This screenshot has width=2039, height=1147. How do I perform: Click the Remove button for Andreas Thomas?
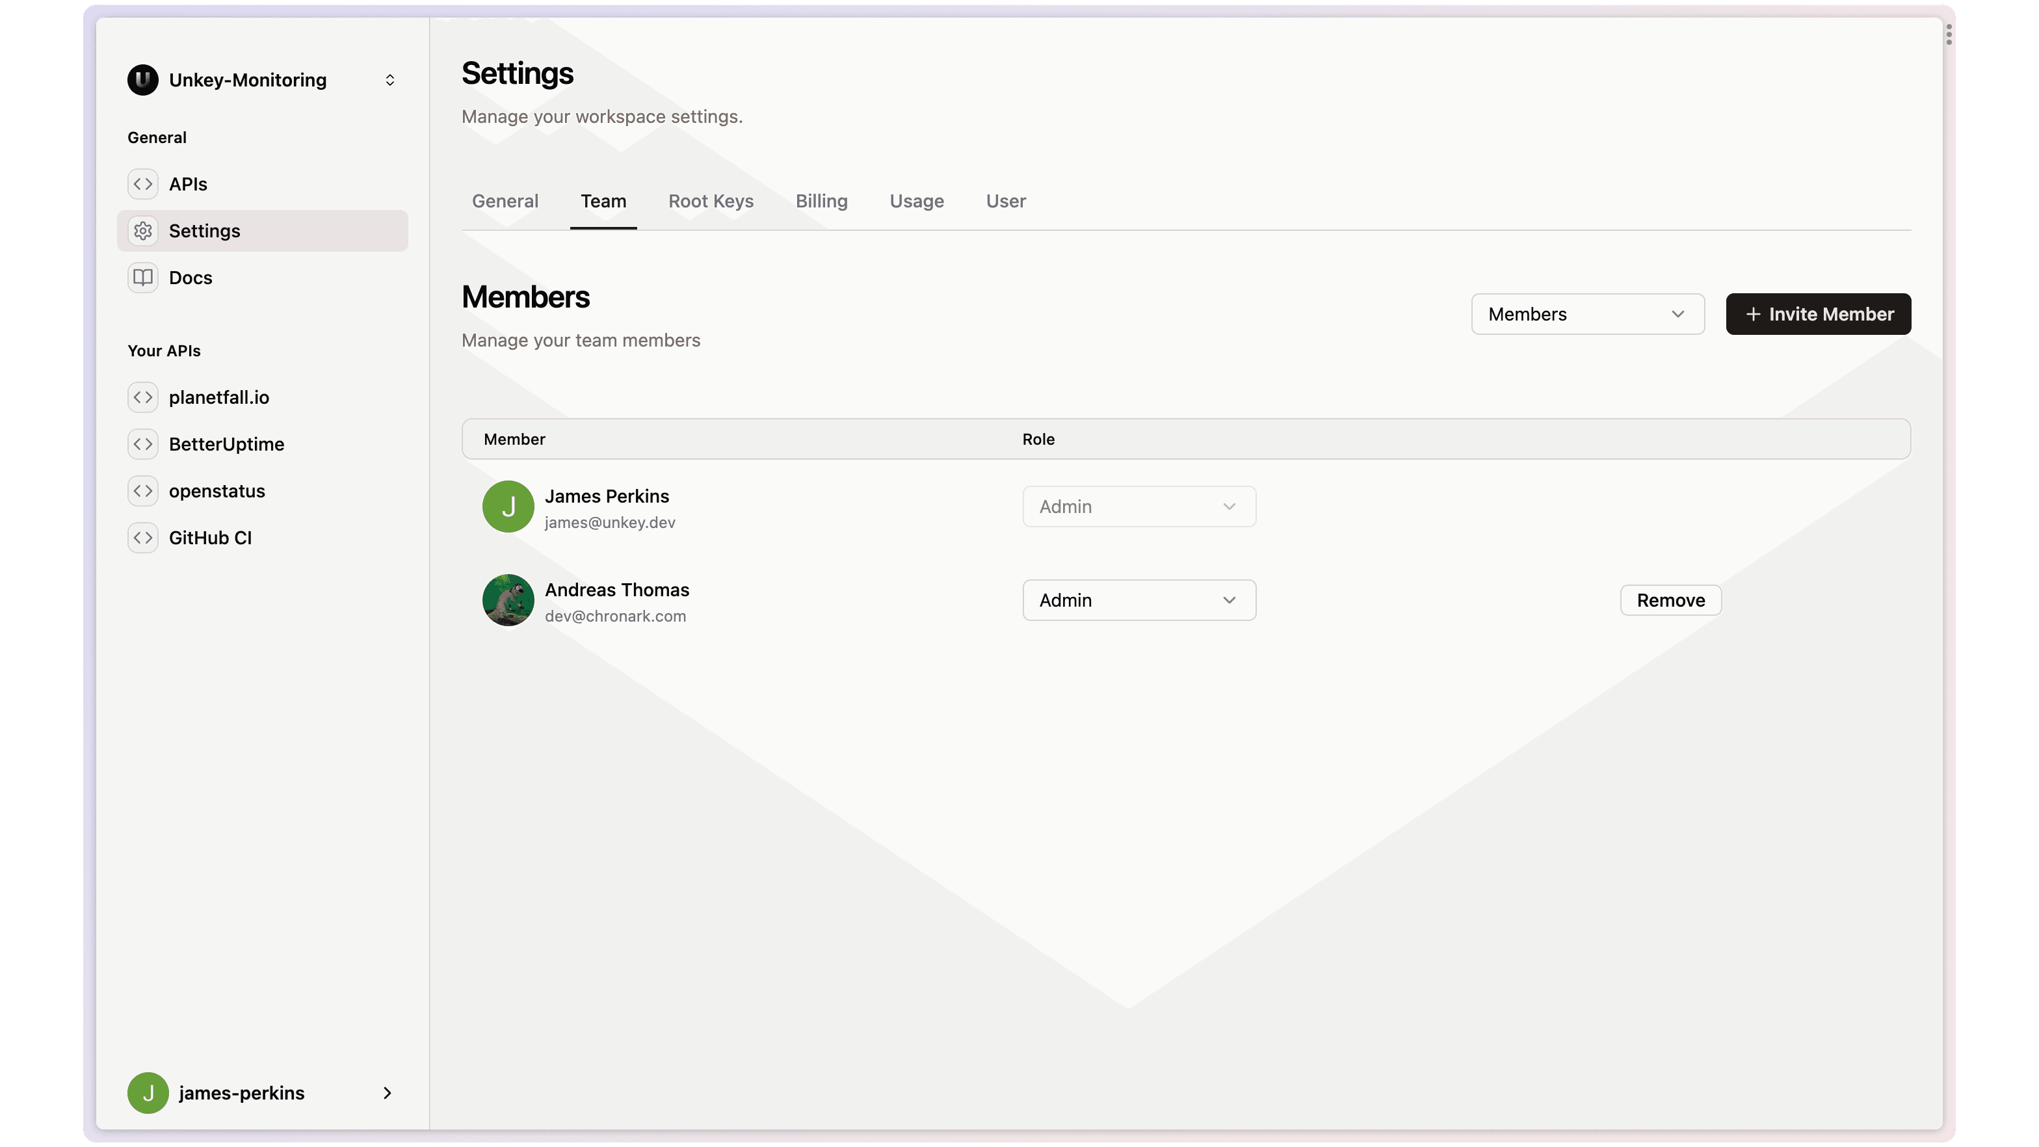point(1671,601)
